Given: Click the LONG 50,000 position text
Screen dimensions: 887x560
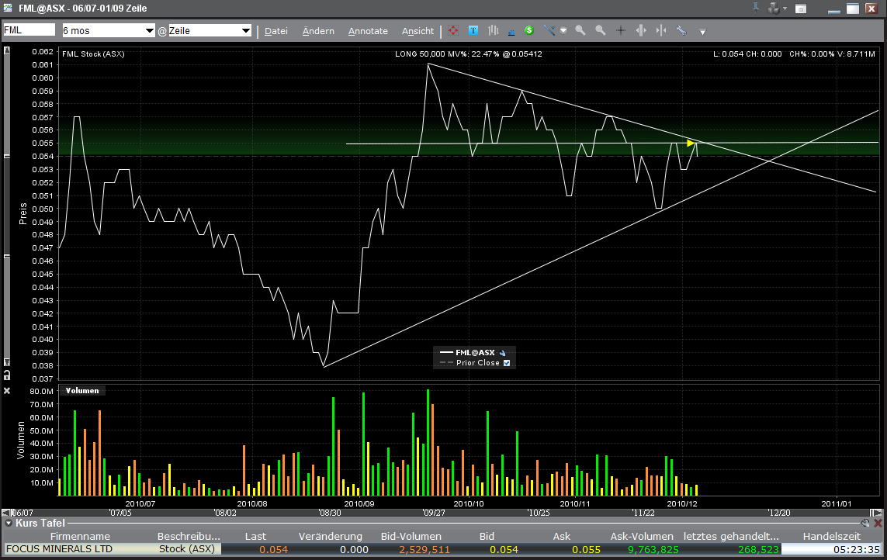Looking at the screenshot, I should pyautogui.click(x=469, y=54).
